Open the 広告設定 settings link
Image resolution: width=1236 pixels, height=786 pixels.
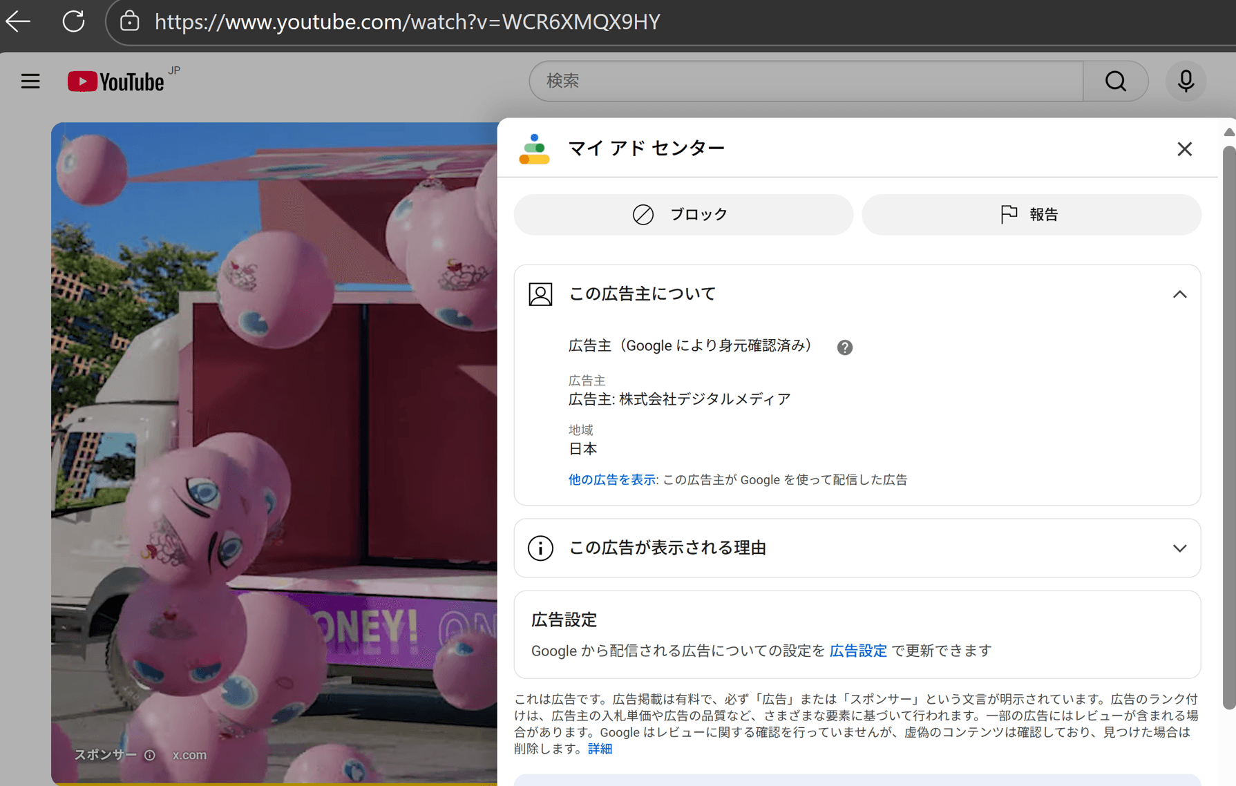tap(857, 651)
